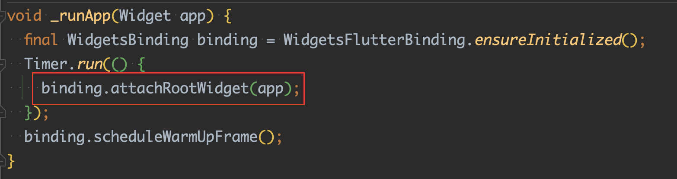Image resolution: width=677 pixels, height=179 pixels.
Task: Click the final keyword
Action: tap(42, 41)
